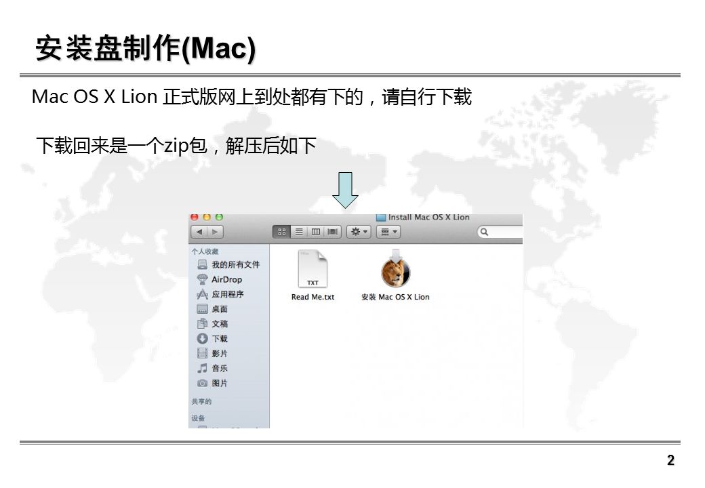
Task: Open 下载 in the sidebar
Action: (212, 339)
